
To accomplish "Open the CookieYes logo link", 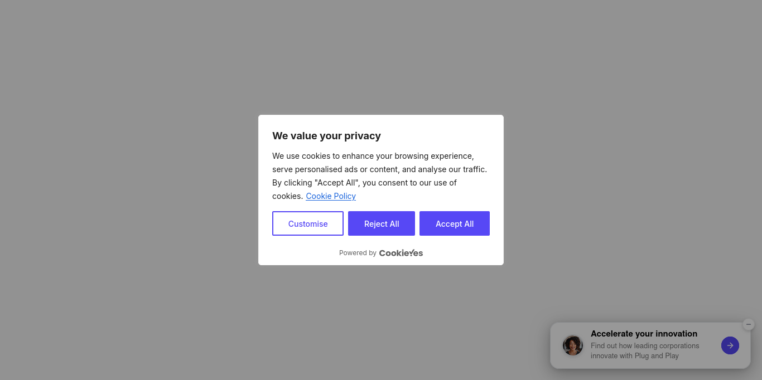I will coord(401,253).
